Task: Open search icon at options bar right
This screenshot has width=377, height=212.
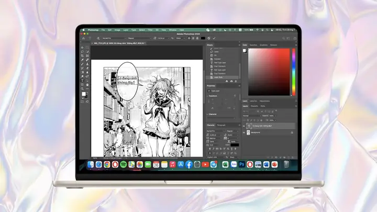Action: click(283, 38)
